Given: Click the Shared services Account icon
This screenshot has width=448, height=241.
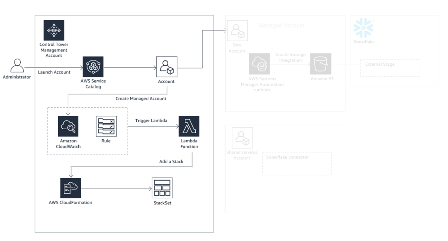Looking at the screenshot, I should [x=242, y=138].
